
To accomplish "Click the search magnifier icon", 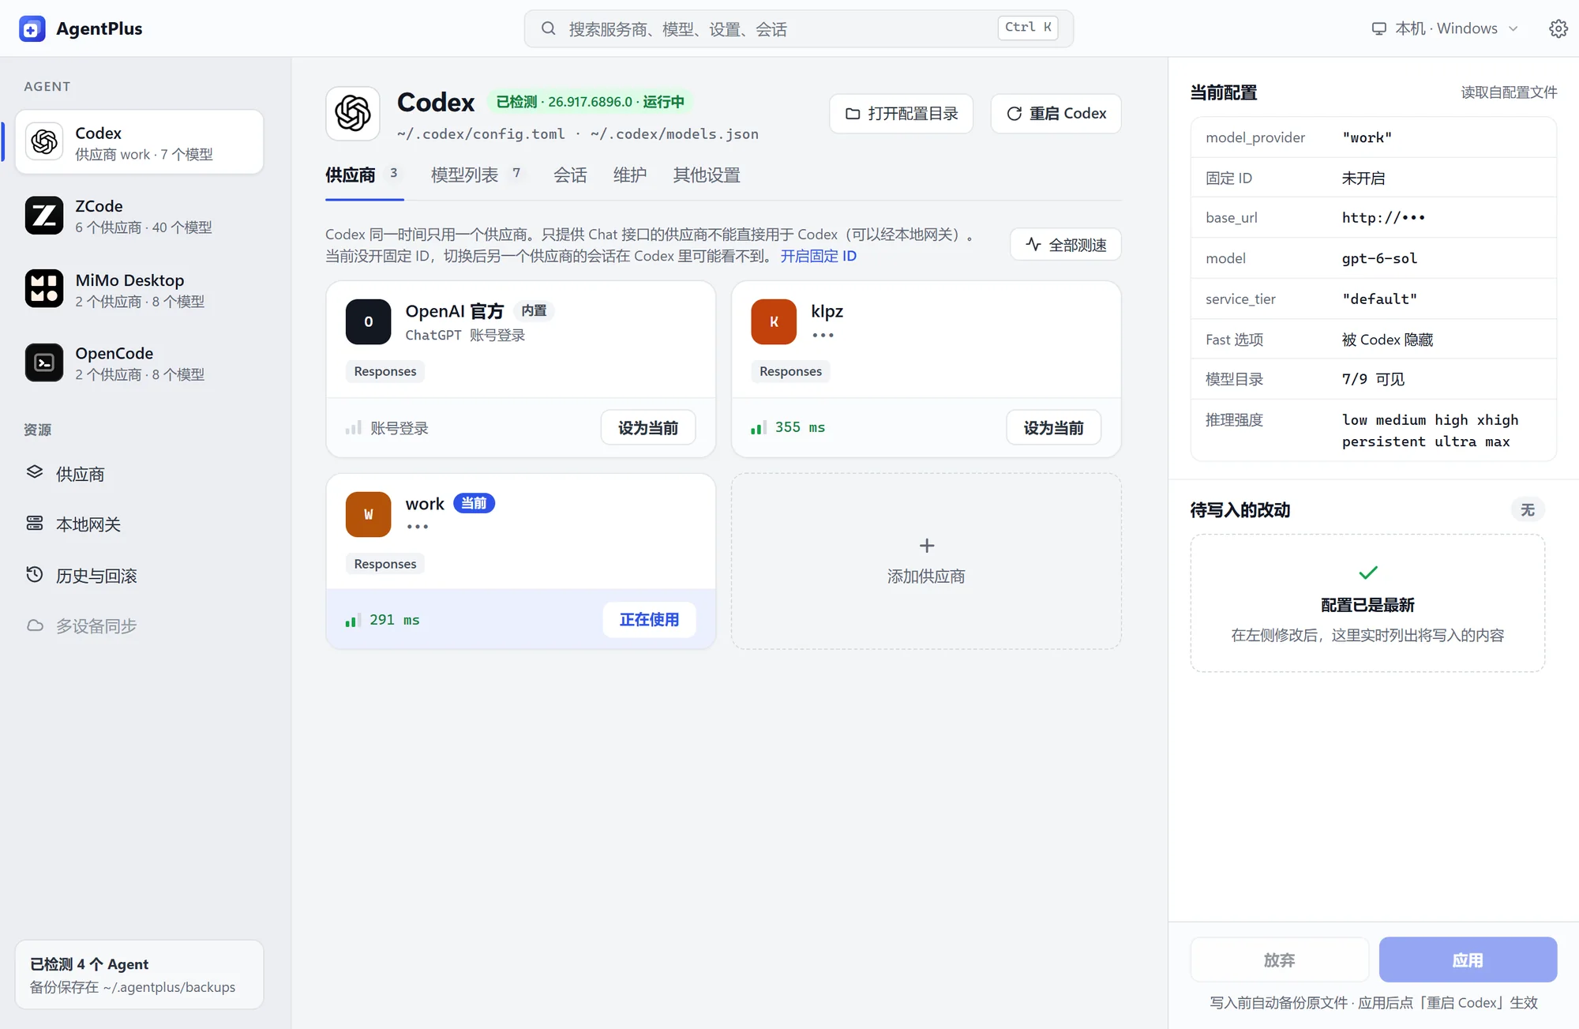I will pyautogui.click(x=548, y=28).
